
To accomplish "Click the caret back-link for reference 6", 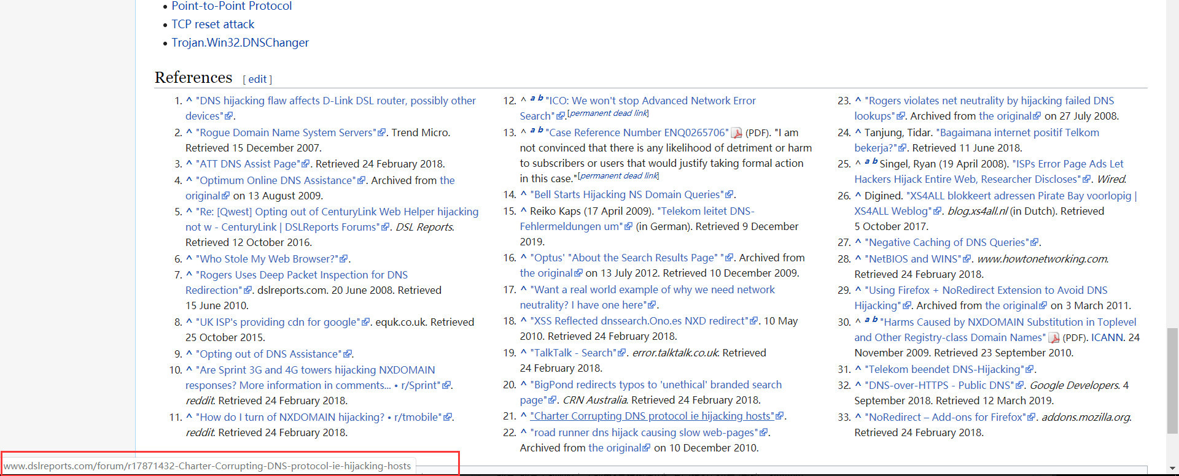I will coord(189,259).
